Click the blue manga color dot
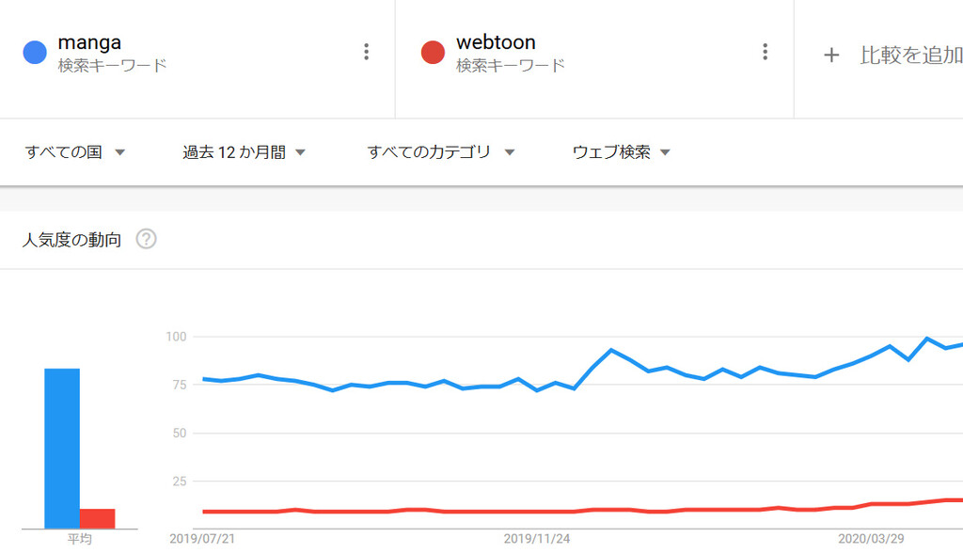963x553 pixels. point(35,53)
